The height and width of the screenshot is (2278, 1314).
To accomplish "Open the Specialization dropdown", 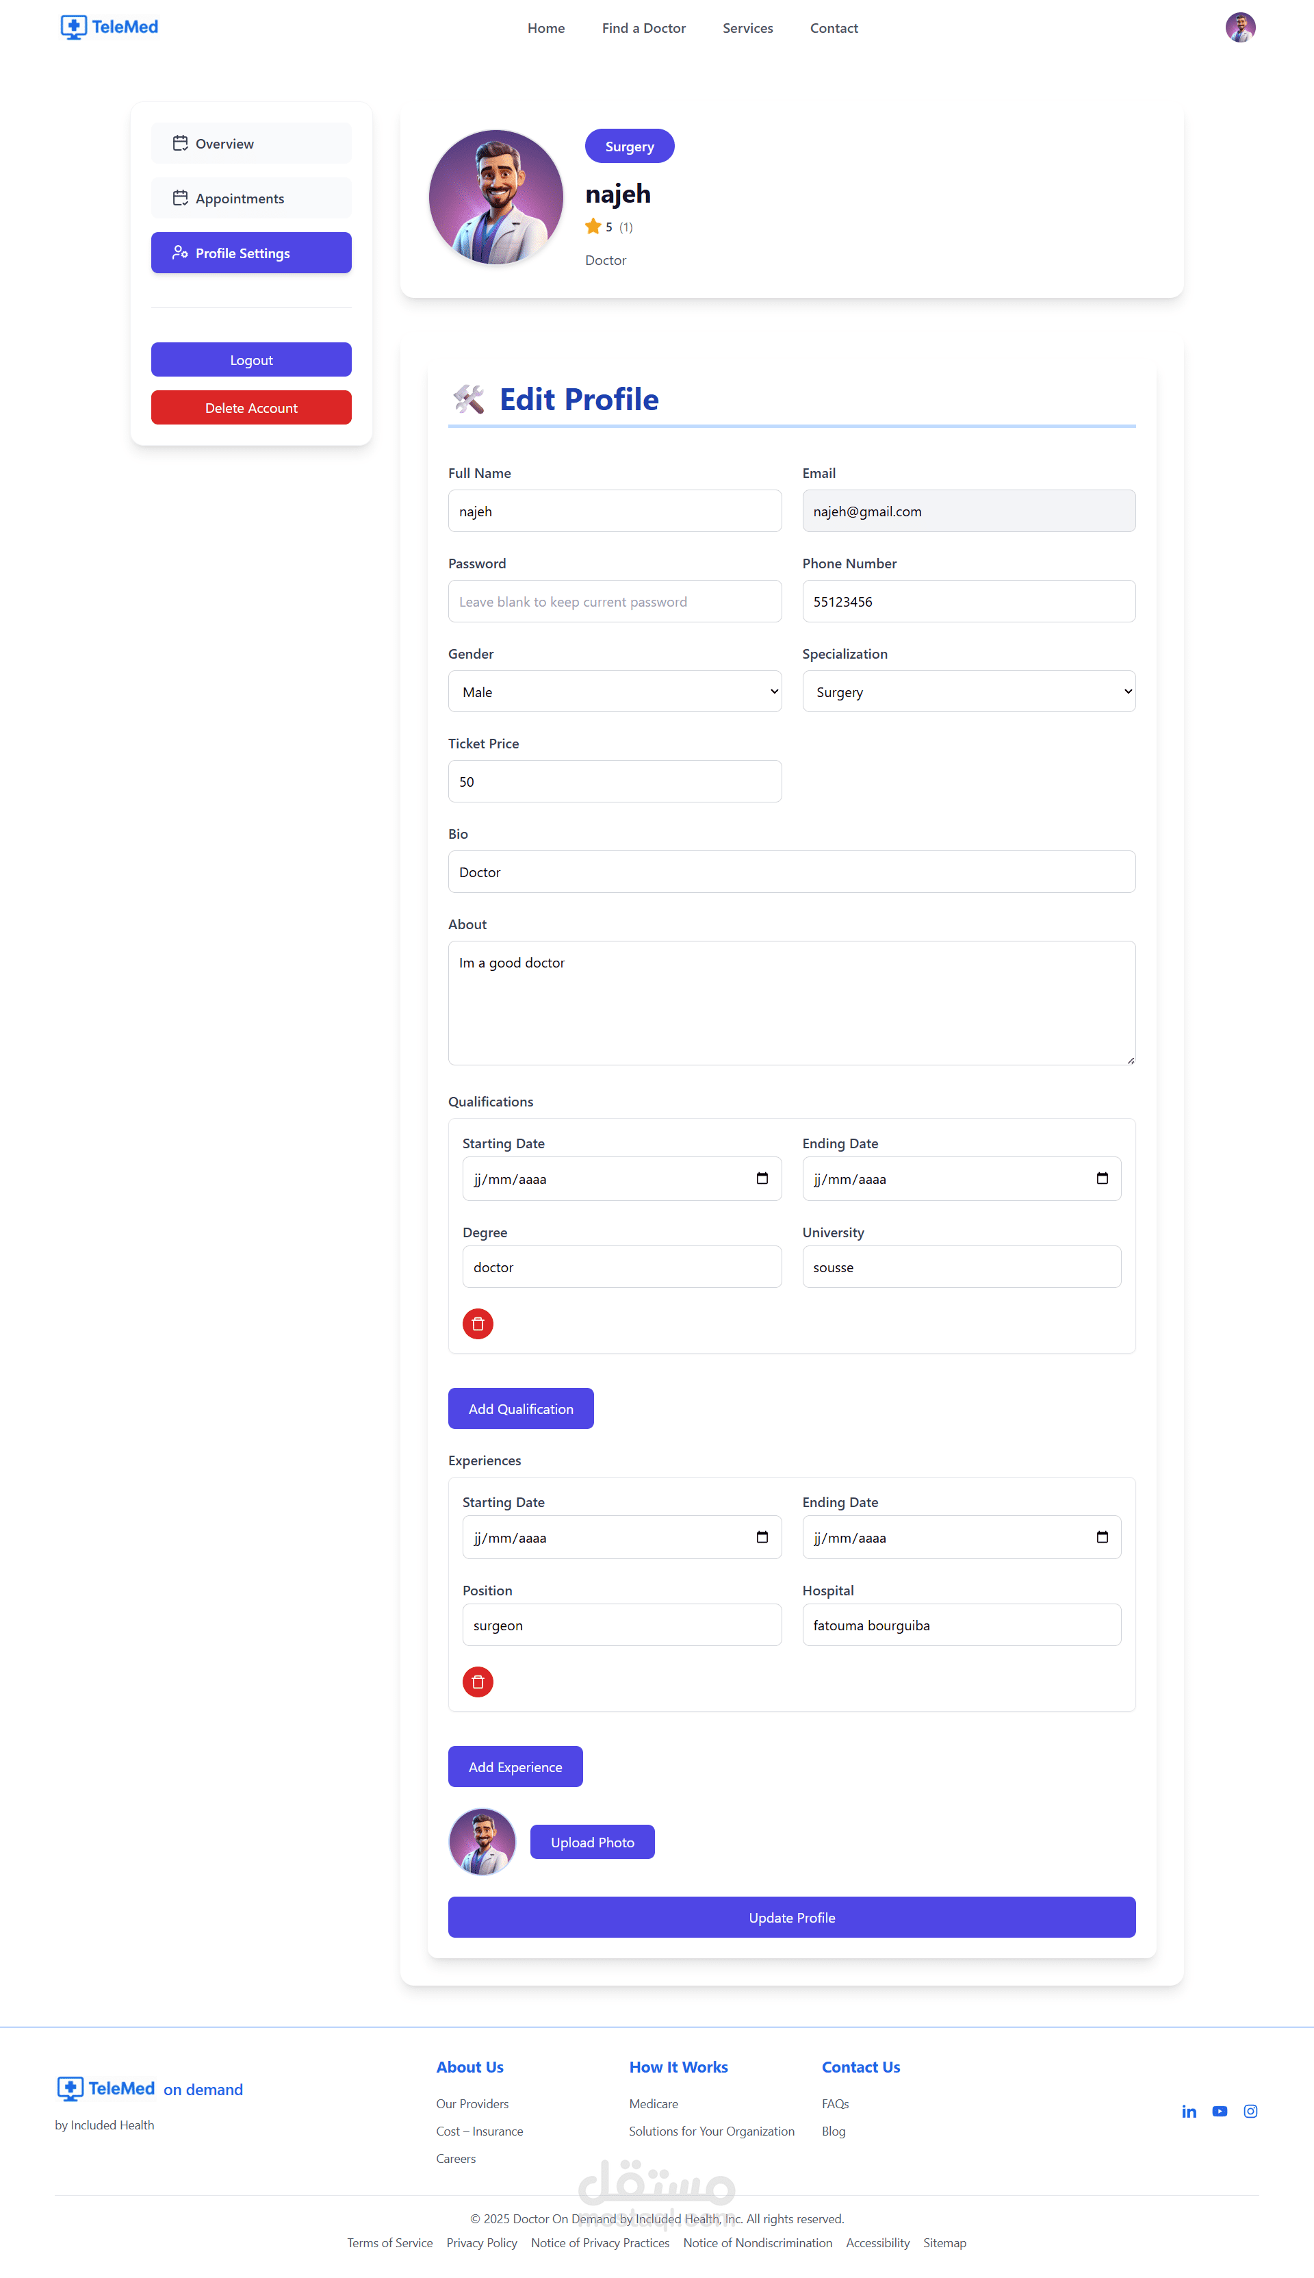I will coord(968,692).
